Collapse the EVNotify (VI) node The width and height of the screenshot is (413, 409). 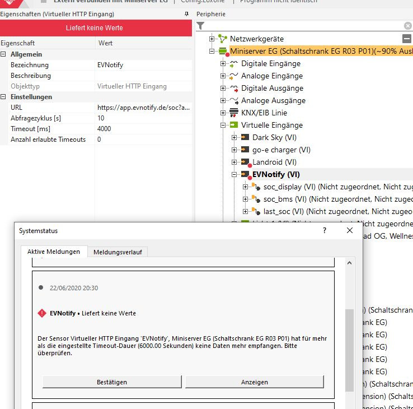pos(234,174)
